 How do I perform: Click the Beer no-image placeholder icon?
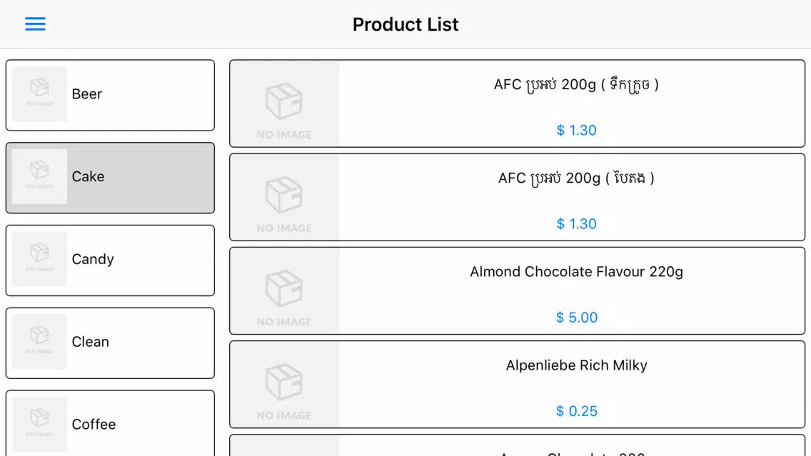pyautogui.click(x=40, y=93)
